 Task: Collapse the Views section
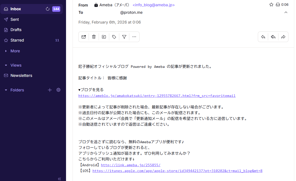[6, 65]
